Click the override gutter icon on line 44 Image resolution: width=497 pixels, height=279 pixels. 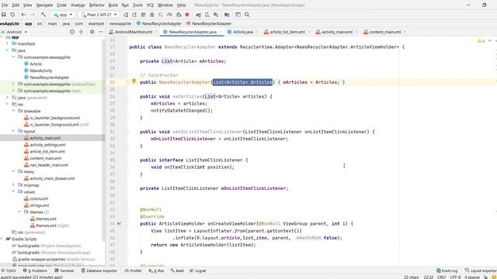tap(119, 223)
